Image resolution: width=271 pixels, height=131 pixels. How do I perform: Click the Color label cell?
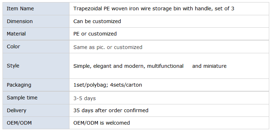point(36,47)
